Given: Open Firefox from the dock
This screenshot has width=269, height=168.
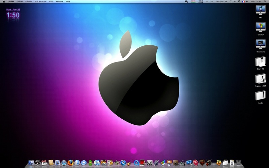Looking at the screenshot, I should click(71, 163).
